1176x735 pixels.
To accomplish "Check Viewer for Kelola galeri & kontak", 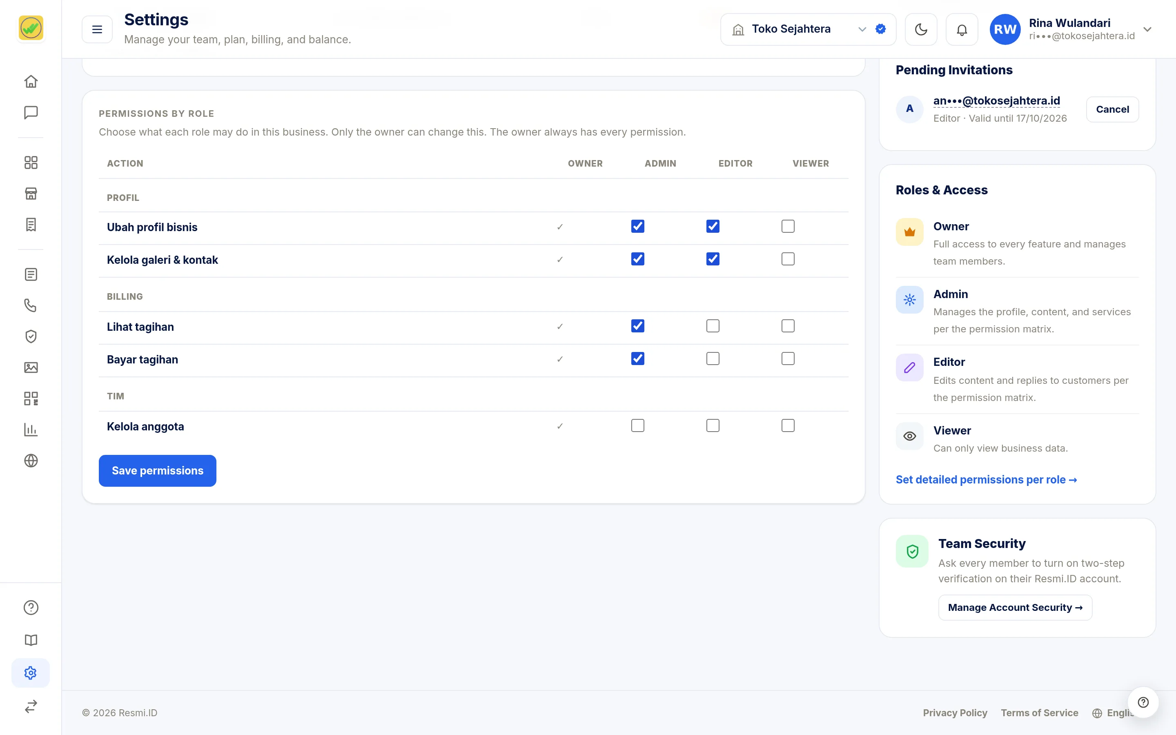I will pos(788,258).
